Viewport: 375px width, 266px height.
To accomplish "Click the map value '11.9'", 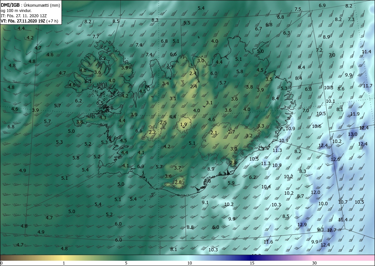I will 355,114.
